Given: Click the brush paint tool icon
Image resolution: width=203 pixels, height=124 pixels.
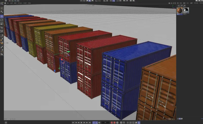Looking at the screenshot, I should coord(2,47).
